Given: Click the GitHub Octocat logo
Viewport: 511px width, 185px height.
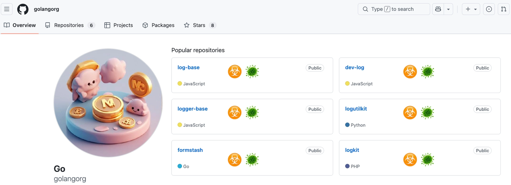Looking at the screenshot, I should coord(23,9).
